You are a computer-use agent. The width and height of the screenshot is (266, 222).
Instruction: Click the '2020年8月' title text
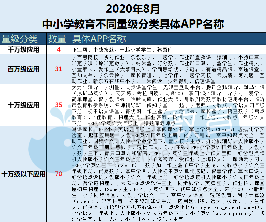point(133,9)
